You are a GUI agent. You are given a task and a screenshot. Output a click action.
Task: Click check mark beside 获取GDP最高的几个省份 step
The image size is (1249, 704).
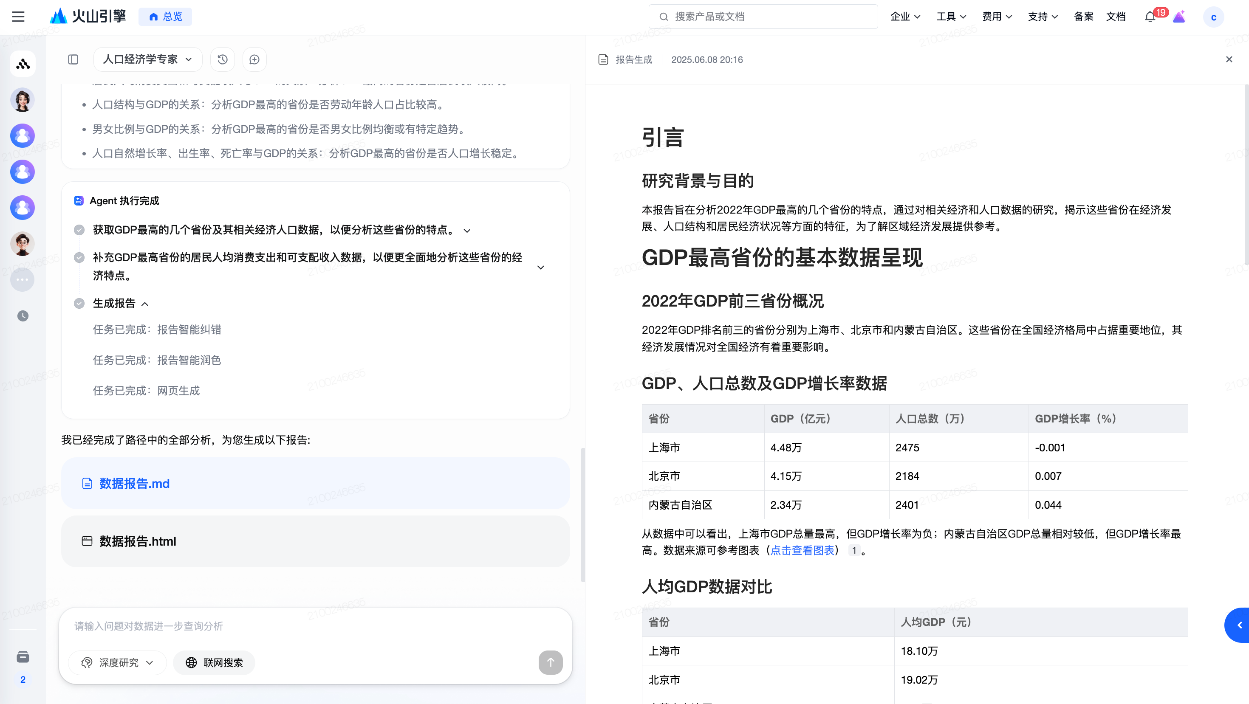coord(79,230)
